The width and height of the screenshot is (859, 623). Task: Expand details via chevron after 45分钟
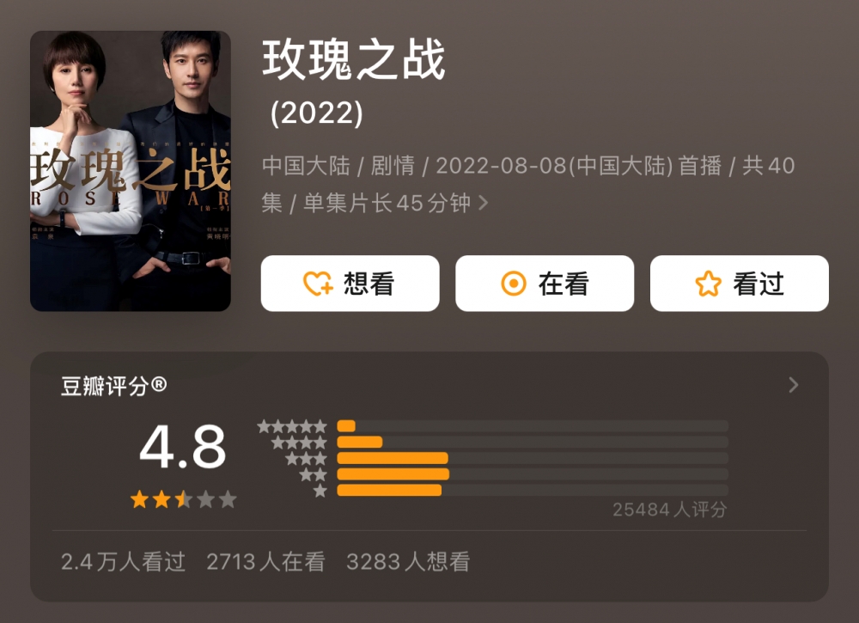[484, 203]
